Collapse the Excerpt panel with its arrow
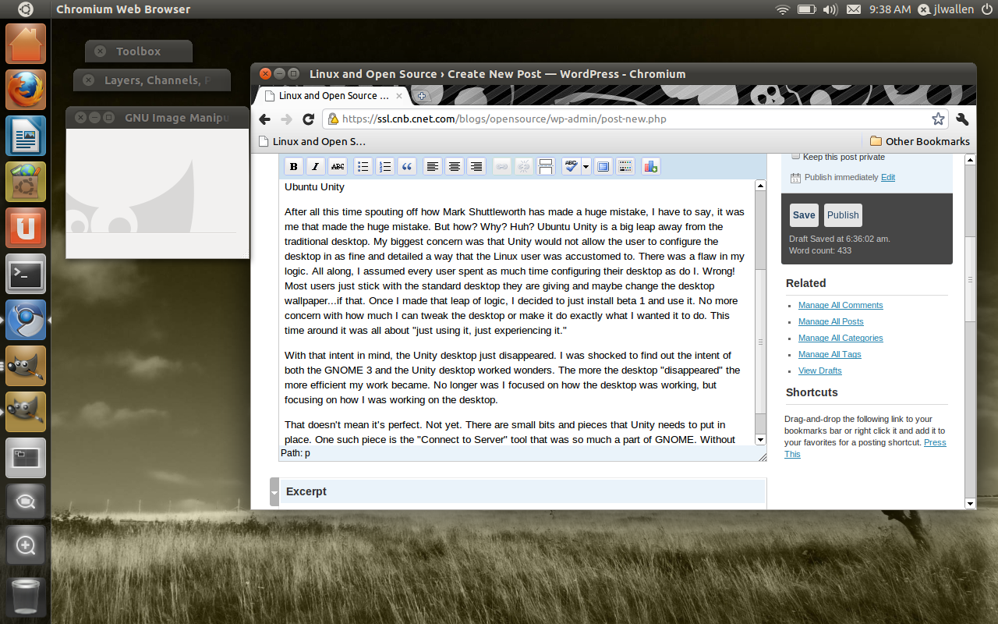Image resolution: width=998 pixels, height=624 pixels. click(x=274, y=492)
